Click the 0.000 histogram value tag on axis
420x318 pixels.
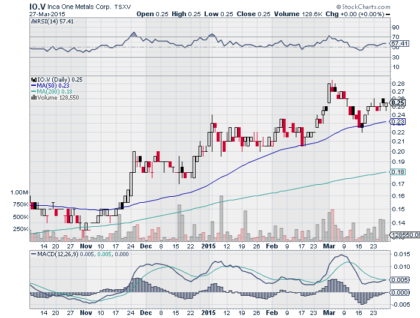click(x=400, y=292)
